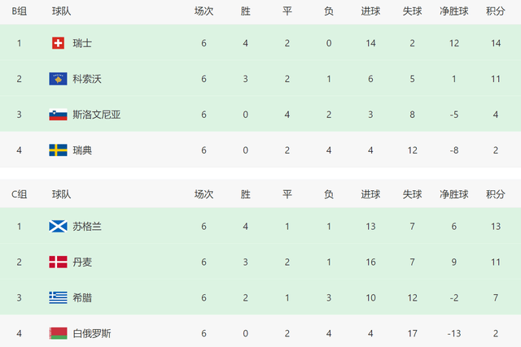This screenshot has height=347, width=521.
Task: Click the Kosovo flag icon
Action: (58, 79)
